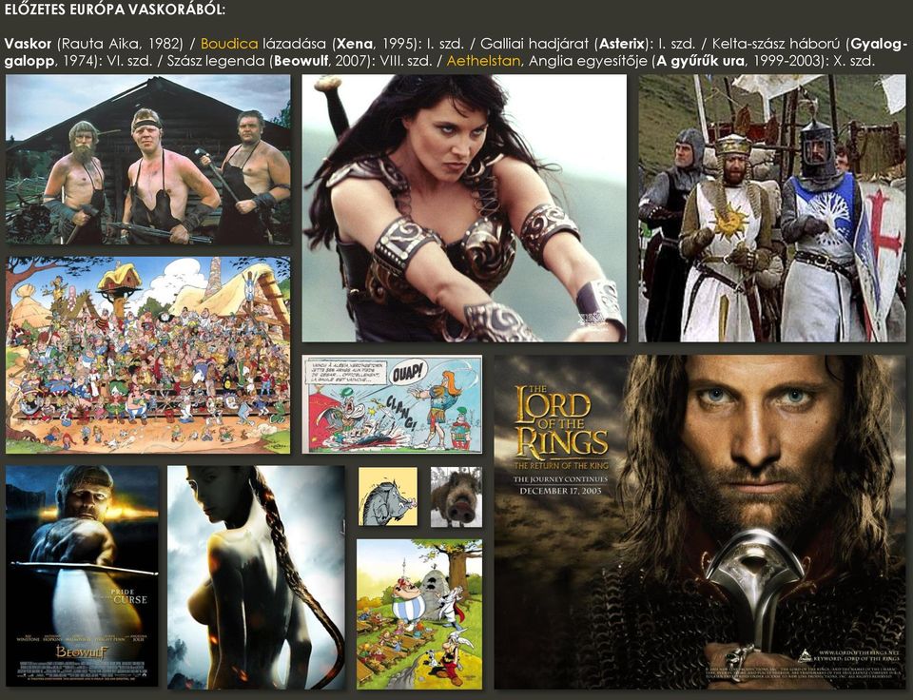This screenshot has width=913, height=700.
Task: Select the braided-hair woman Beowulf image
Action: click(256, 577)
